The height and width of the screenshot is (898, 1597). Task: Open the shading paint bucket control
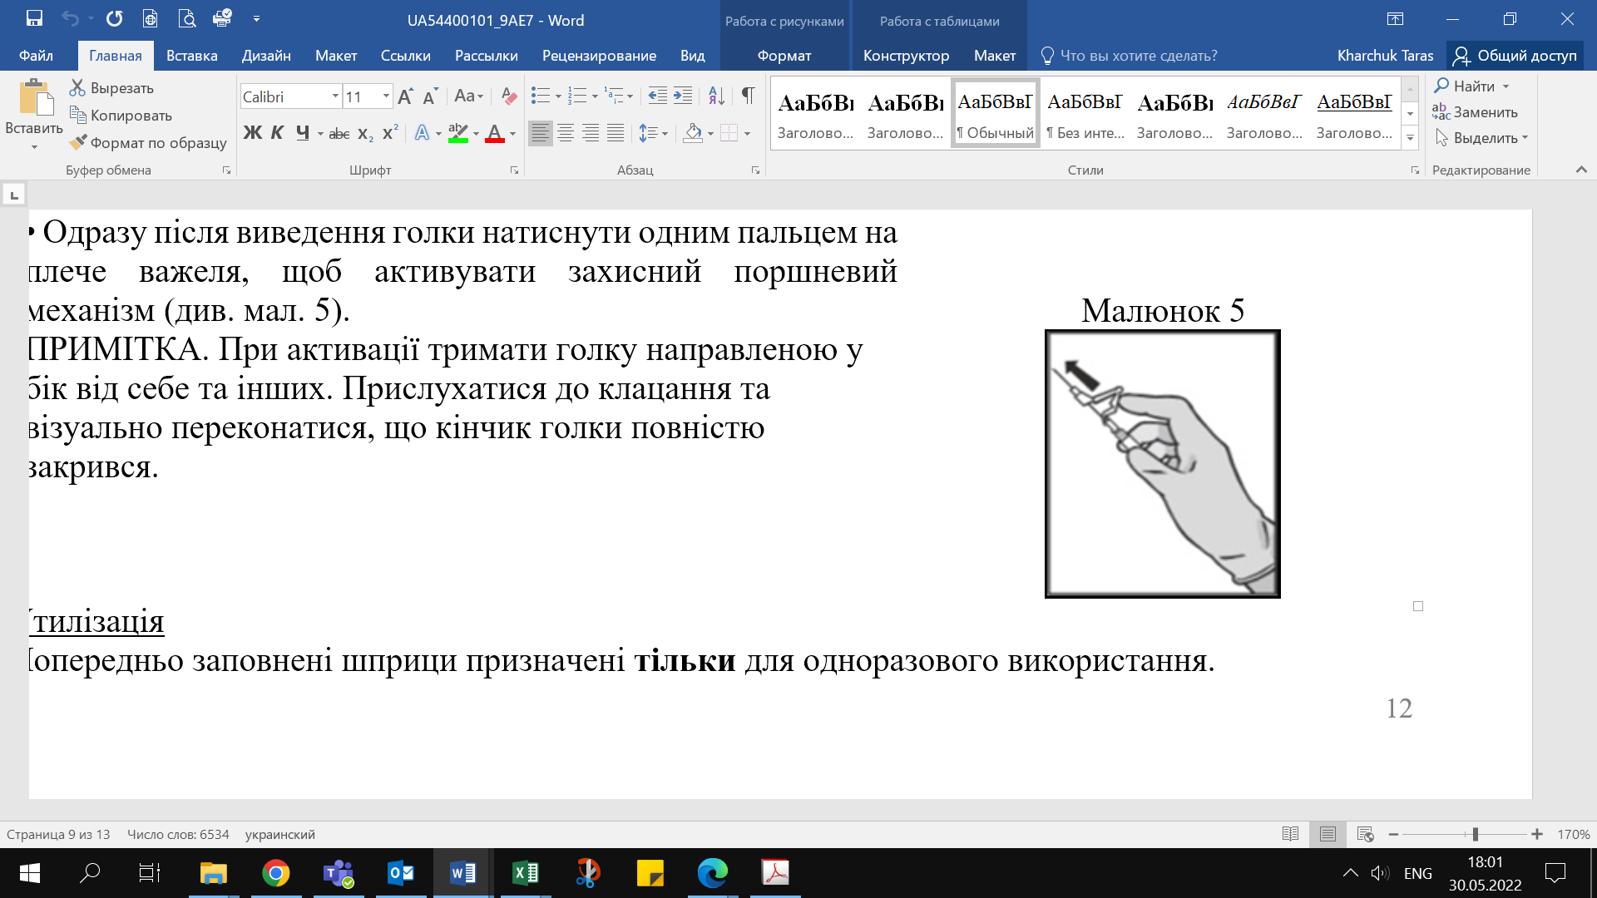693,133
